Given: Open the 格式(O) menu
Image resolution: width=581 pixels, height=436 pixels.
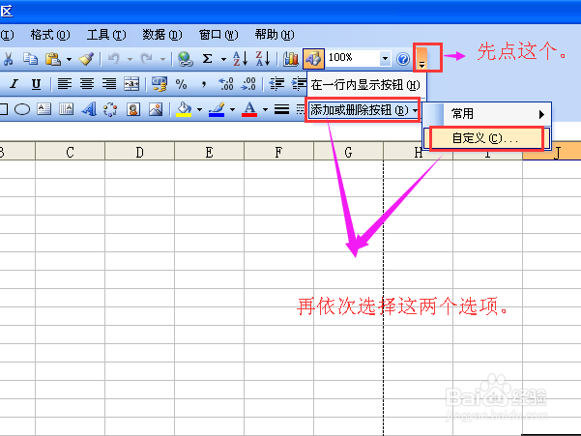Looking at the screenshot, I should [50, 35].
